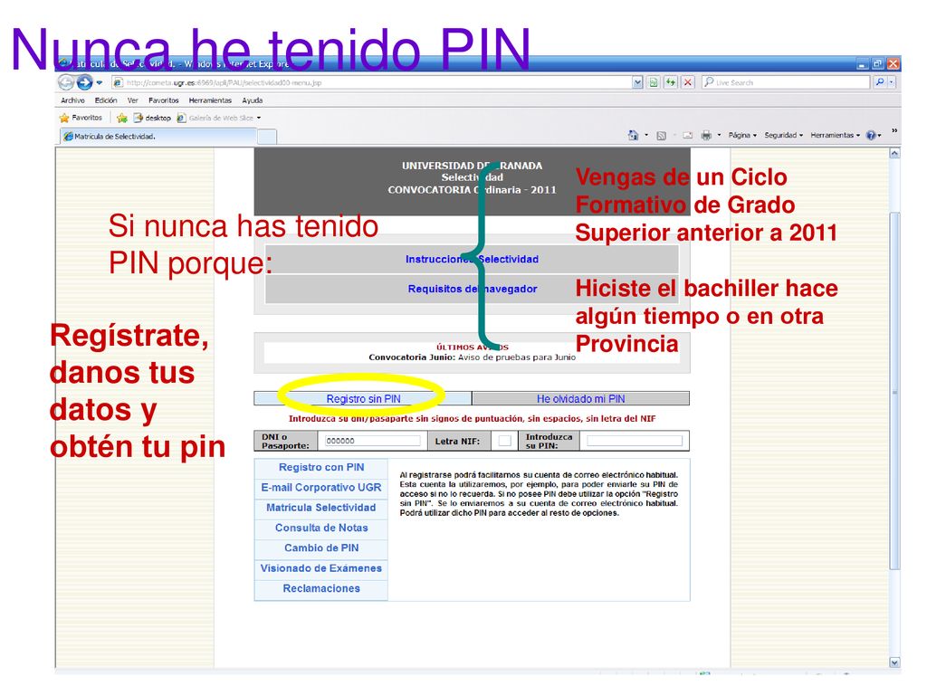927x695 pixels.
Task: Click the RSS feeds icon
Action: pos(662,136)
